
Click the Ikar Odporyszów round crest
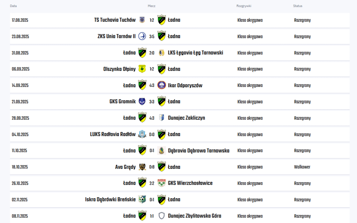pyautogui.click(x=161, y=85)
